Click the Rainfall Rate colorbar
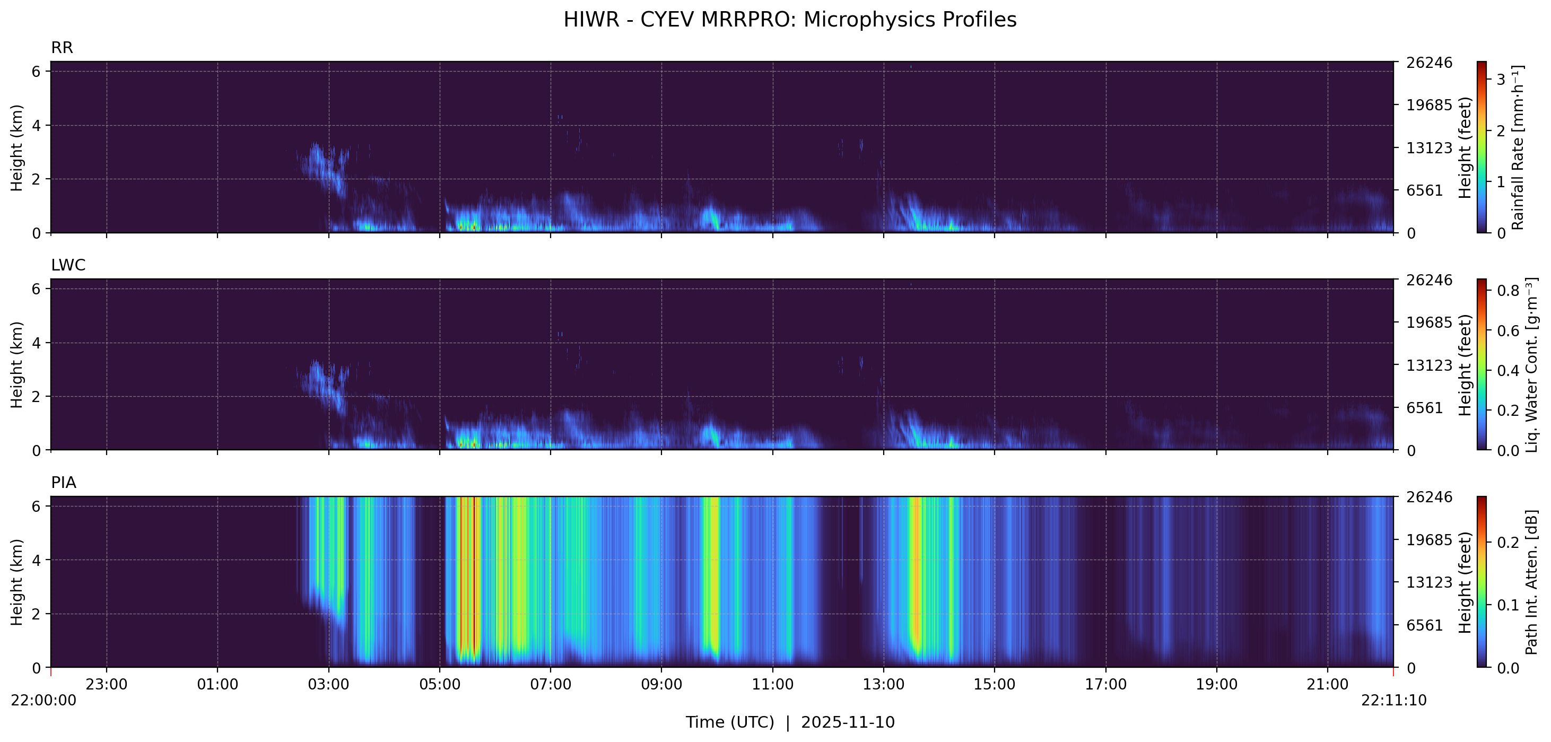Viewport: 1551px width, 742px height. pyautogui.click(x=1481, y=147)
